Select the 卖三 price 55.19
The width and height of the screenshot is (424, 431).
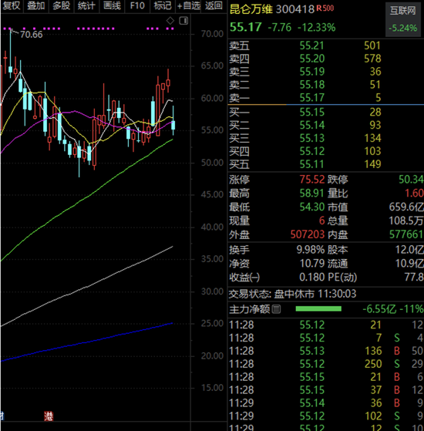[312, 72]
